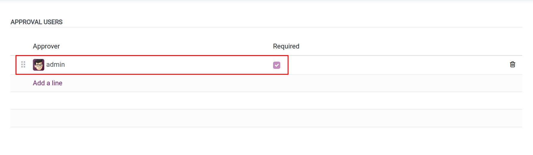Click blank area right of "Add a line"
This screenshot has height=155, width=533.
coord(269,83)
